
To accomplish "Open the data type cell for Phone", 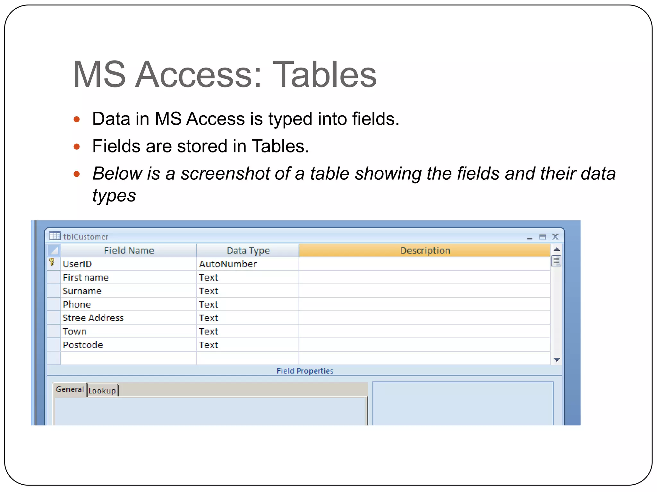I will pyautogui.click(x=248, y=304).
